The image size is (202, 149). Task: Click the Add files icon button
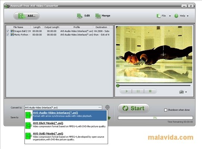27,16
